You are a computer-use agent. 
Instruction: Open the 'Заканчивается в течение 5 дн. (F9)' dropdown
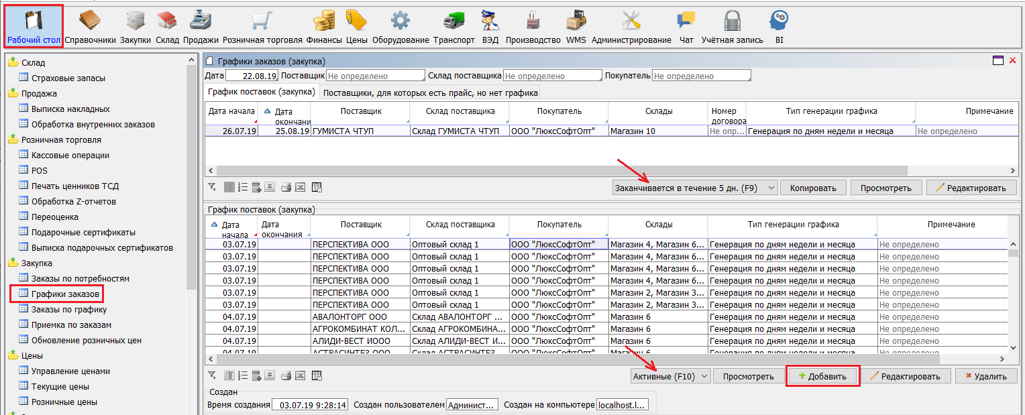click(x=695, y=188)
